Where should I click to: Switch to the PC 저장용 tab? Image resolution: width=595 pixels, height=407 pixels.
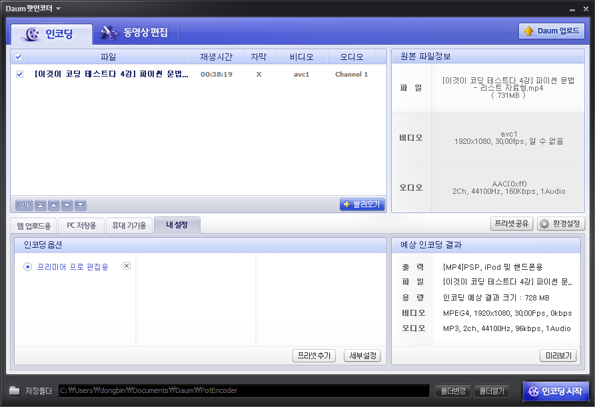pyautogui.click(x=81, y=226)
